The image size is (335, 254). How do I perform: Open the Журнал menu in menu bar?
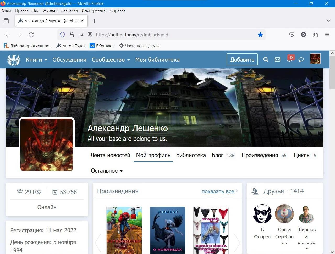(50, 10)
